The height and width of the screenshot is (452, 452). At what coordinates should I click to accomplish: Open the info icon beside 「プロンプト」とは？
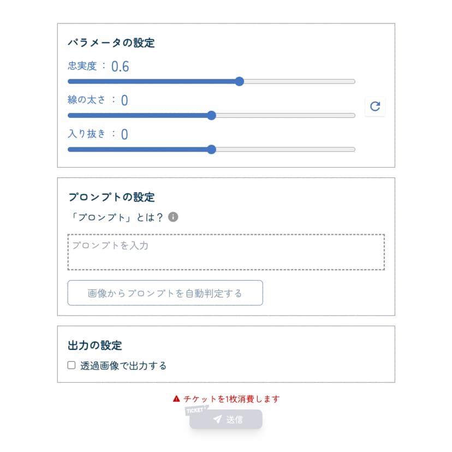[x=173, y=217]
